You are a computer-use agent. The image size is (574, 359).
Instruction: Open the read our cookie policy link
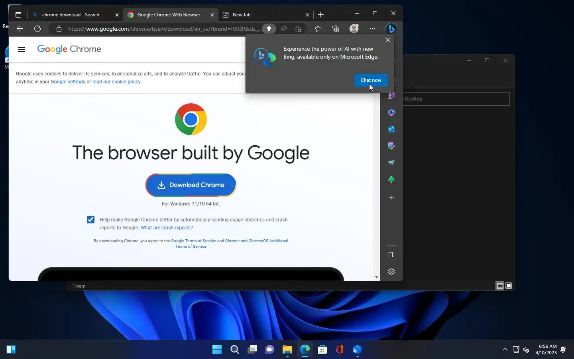pyautogui.click(x=116, y=82)
